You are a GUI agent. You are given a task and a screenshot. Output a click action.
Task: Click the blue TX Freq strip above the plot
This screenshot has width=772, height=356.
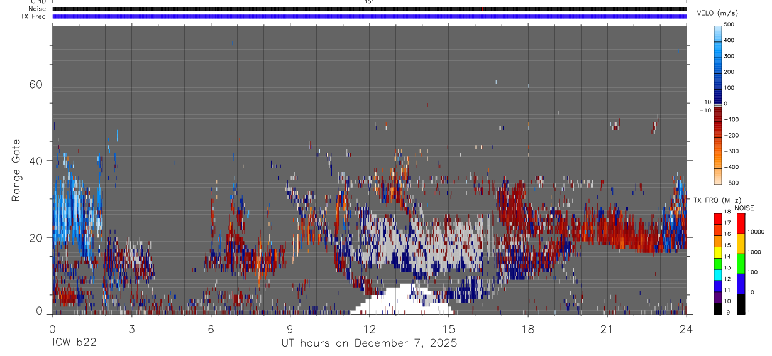[x=369, y=16]
